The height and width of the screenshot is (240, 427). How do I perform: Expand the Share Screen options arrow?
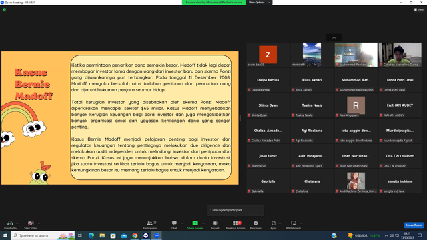point(203,223)
